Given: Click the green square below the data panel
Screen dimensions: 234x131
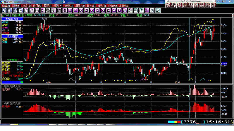Looking at the screenshot, I should tap(22, 82).
